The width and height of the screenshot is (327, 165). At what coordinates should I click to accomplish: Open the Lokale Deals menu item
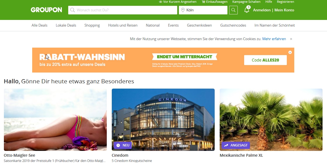(66, 25)
